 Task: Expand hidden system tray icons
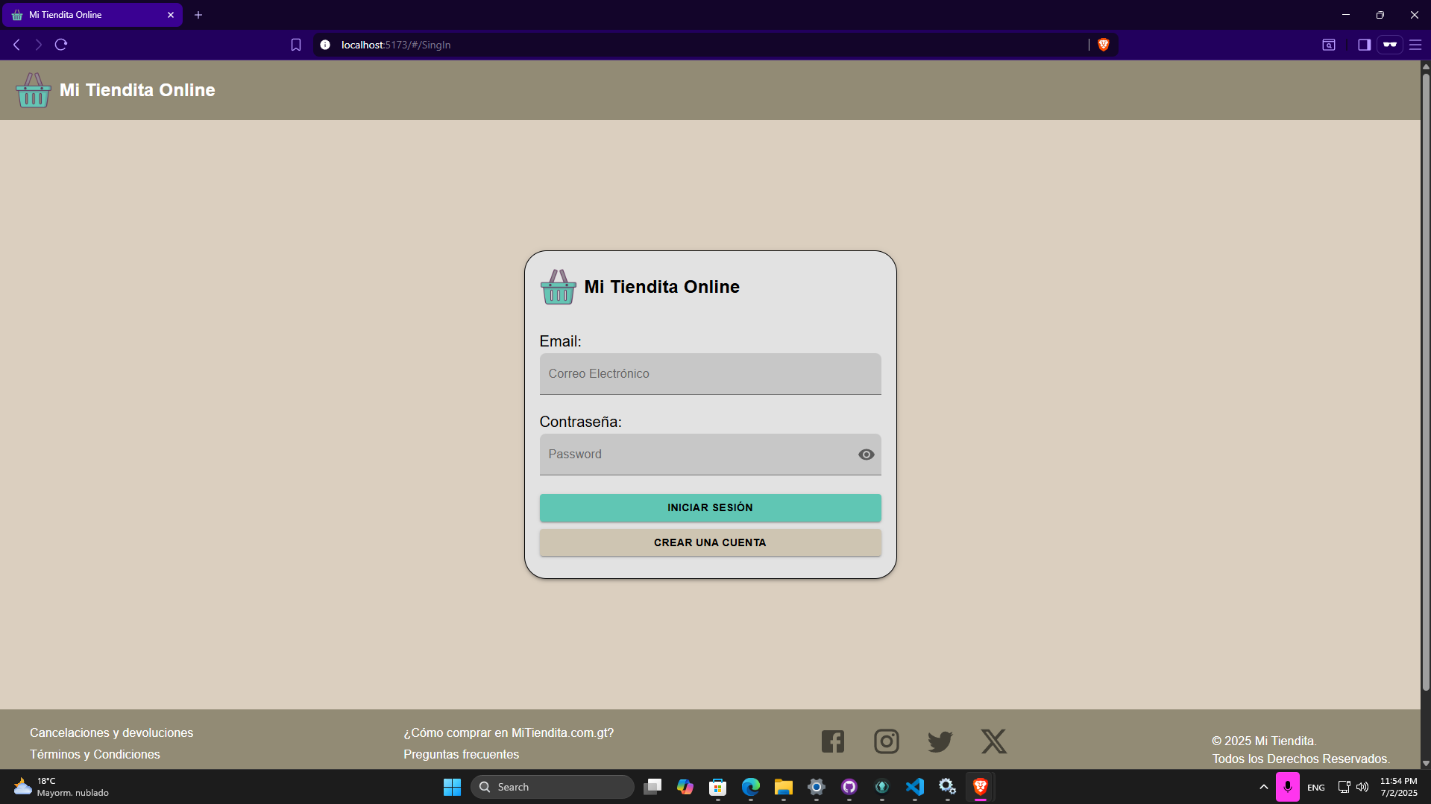tap(1263, 787)
